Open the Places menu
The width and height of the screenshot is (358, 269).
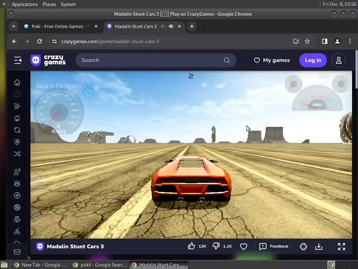(49, 4)
